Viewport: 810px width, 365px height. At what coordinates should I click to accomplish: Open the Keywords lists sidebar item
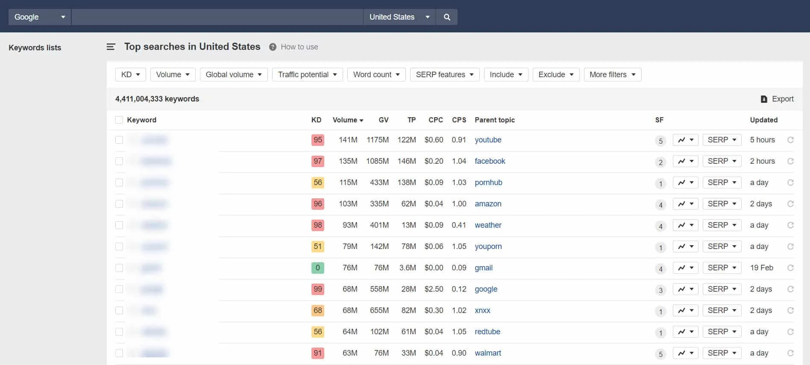[35, 48]
